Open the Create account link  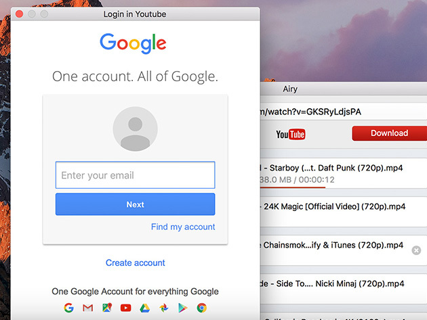[135, 262]
